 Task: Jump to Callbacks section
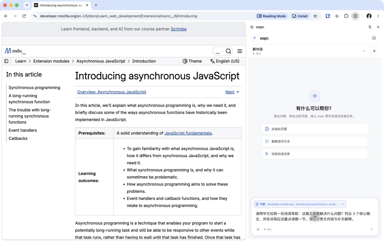click(x=18, y=138)
